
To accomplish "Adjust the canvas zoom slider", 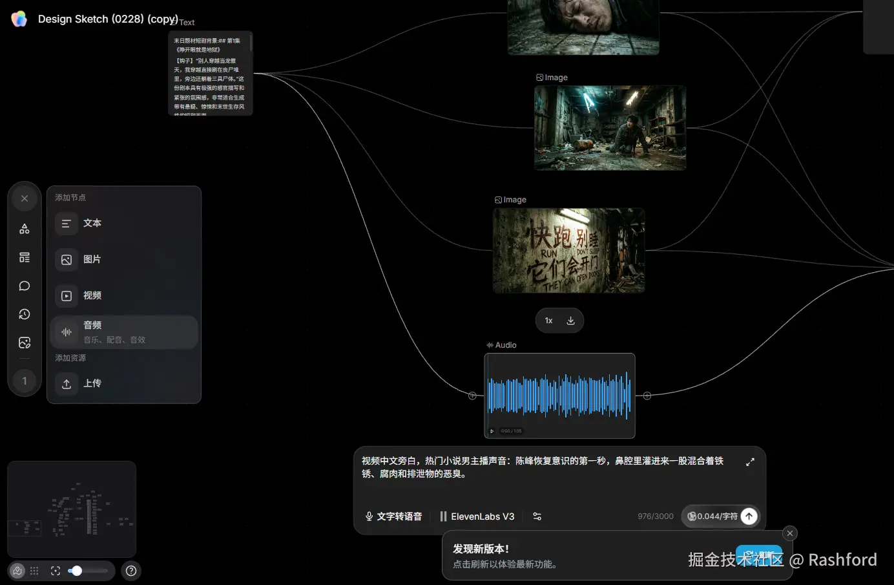I will [88, 571].
